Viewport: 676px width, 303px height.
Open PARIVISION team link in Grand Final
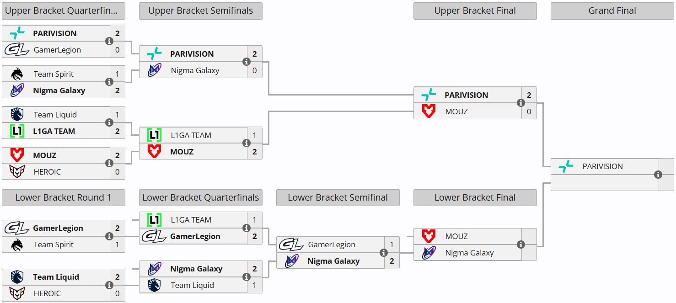pyautogui.click(x=602, y=166)
